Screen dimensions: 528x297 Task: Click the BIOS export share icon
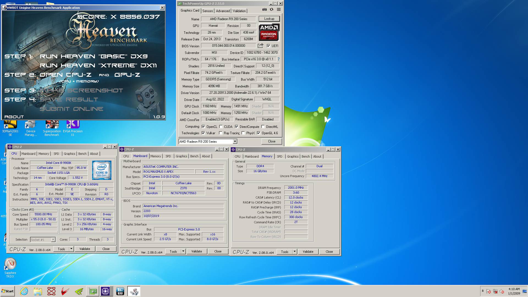click(x=260, y=46)
